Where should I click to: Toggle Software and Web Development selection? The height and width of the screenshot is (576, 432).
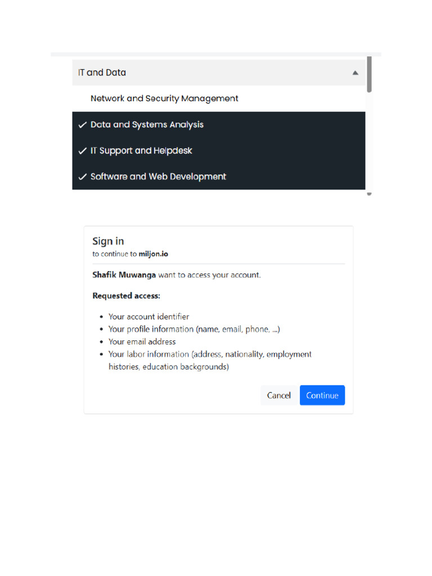pyautogui.click(x=219, y=177)
